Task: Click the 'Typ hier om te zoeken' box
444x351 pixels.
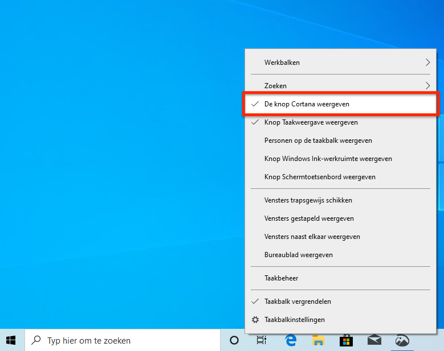Action: pyautogui.click(x=123, y=340)
